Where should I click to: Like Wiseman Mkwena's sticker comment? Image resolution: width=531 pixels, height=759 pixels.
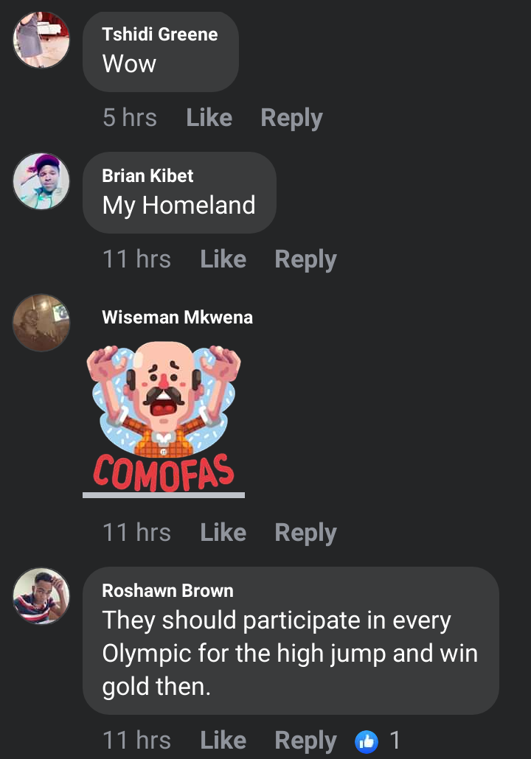(x=223, y=533)
